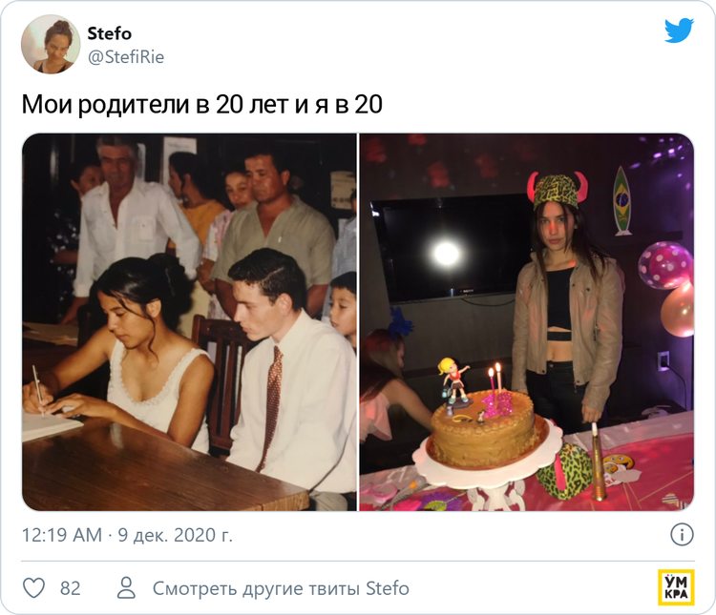
Task: Click the tweet text Мои родители в 20 лет
Action: coord(154,105)
